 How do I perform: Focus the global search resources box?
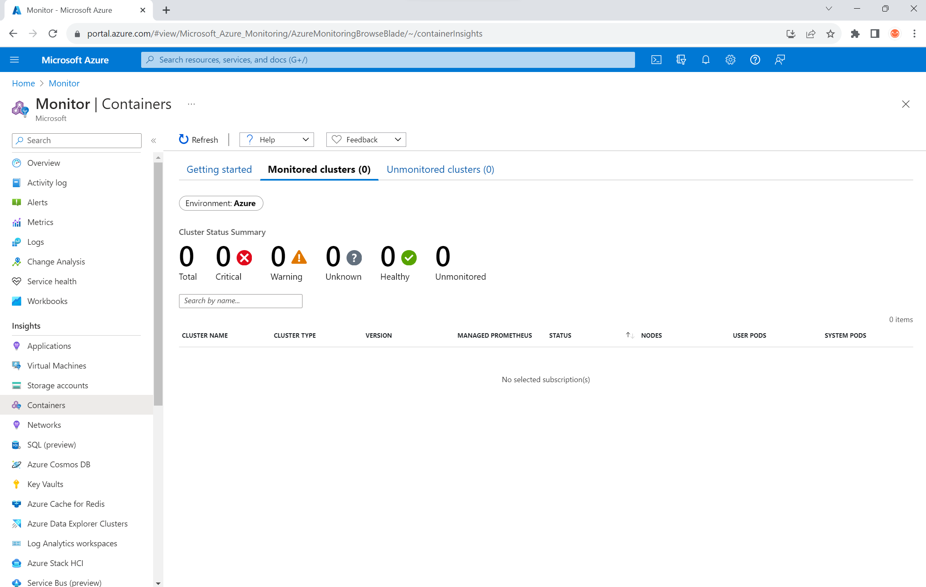(388, 60)
